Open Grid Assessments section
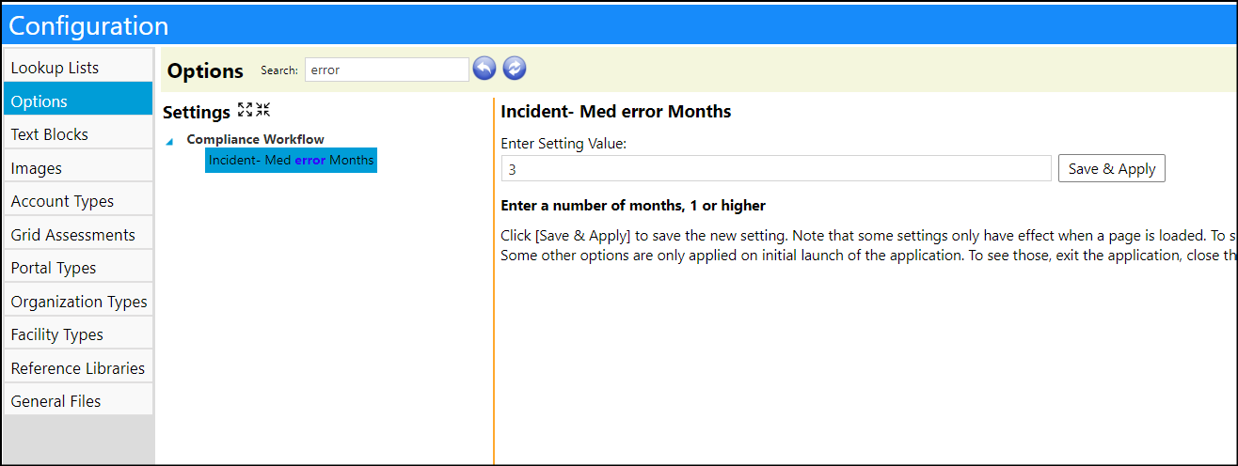 point(78,235)
